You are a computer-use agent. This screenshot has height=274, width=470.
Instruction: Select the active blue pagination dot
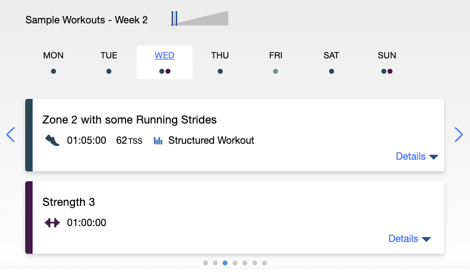[225, 263]
